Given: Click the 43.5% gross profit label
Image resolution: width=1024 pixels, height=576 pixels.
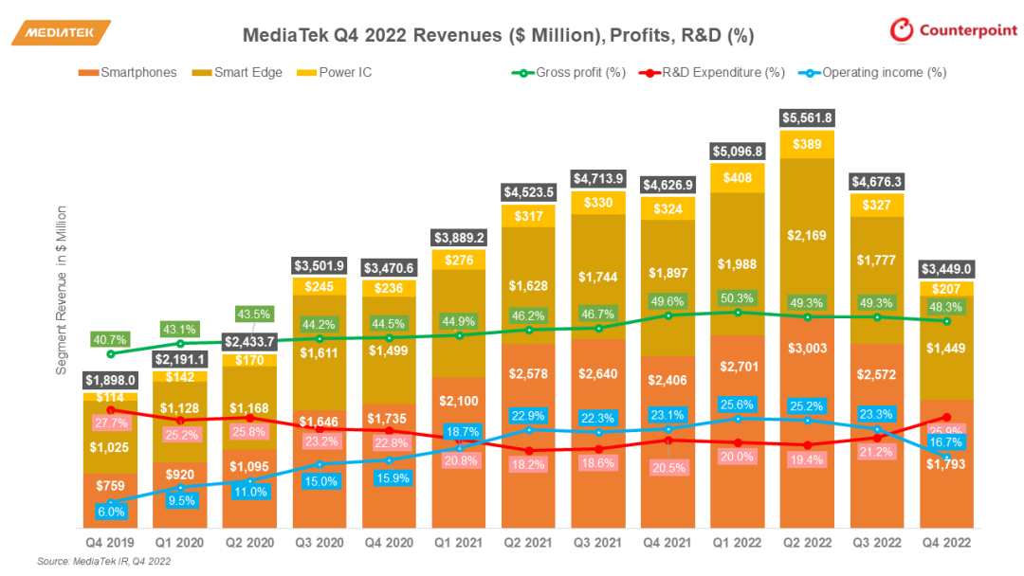Looking at the screenshot, I should pos(254,315).
